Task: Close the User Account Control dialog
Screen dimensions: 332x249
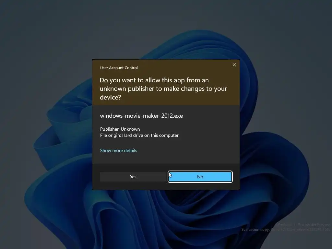Action: point(234,65)
